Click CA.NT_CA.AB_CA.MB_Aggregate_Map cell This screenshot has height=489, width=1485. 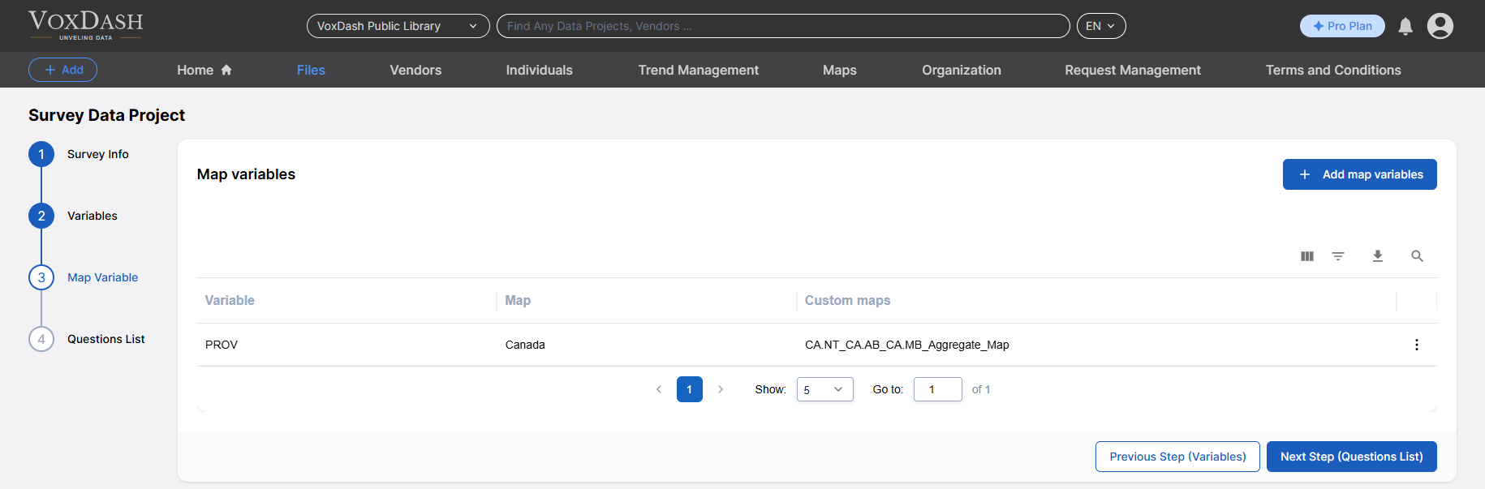tap(907, 345)
